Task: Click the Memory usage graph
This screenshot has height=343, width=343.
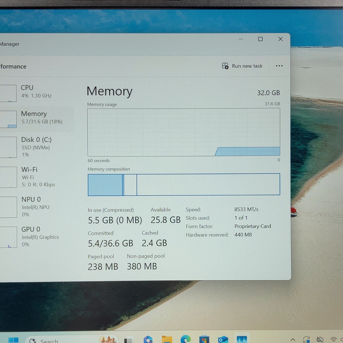Action: coord(184,132)
